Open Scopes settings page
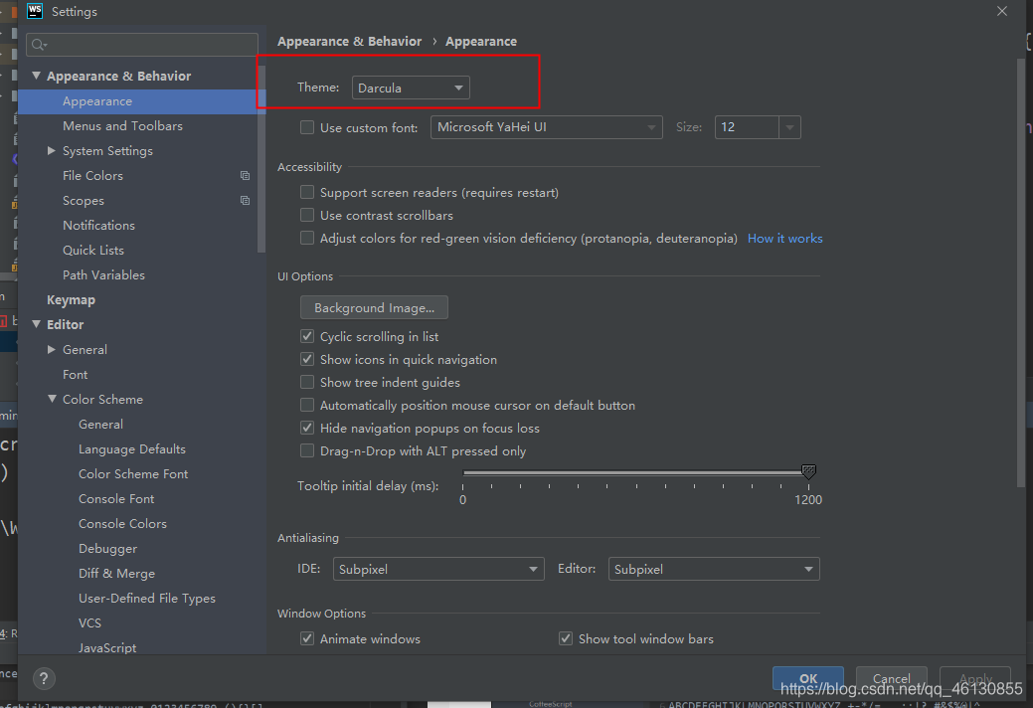The width and height of the screenshot is (1033, 708). [83, 201]
